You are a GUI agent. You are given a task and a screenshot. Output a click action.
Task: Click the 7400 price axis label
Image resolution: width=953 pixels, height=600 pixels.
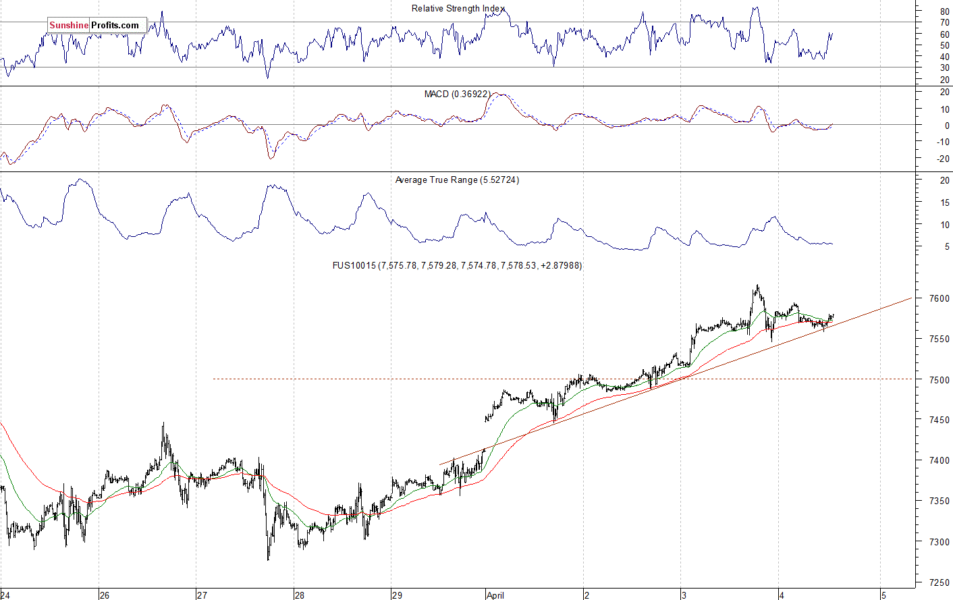(940, 460)
